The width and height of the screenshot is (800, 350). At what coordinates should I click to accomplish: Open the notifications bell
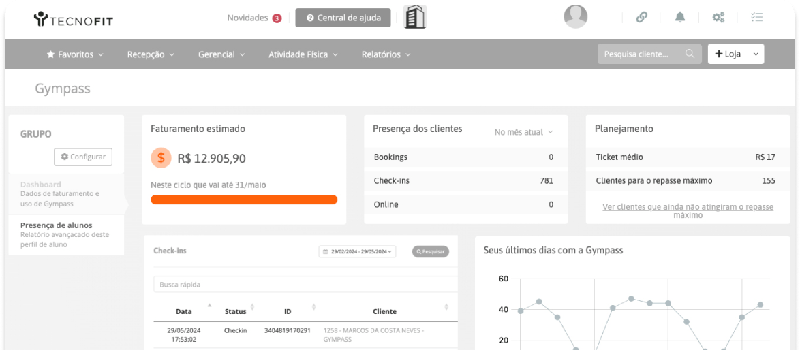680,17
